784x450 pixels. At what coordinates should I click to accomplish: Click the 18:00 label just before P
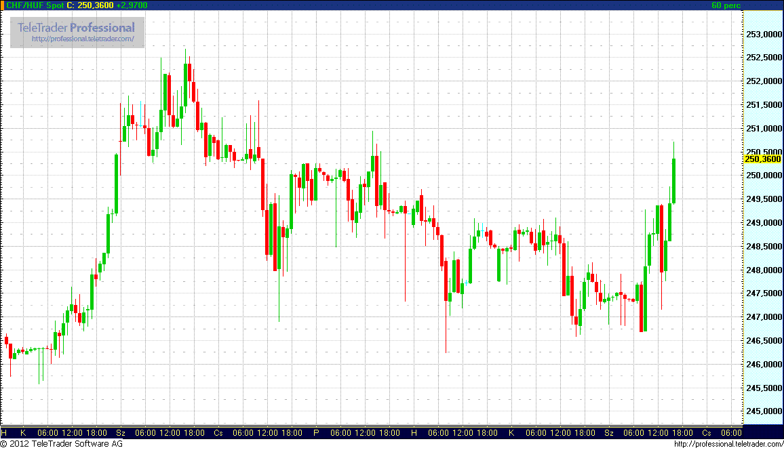292,432
